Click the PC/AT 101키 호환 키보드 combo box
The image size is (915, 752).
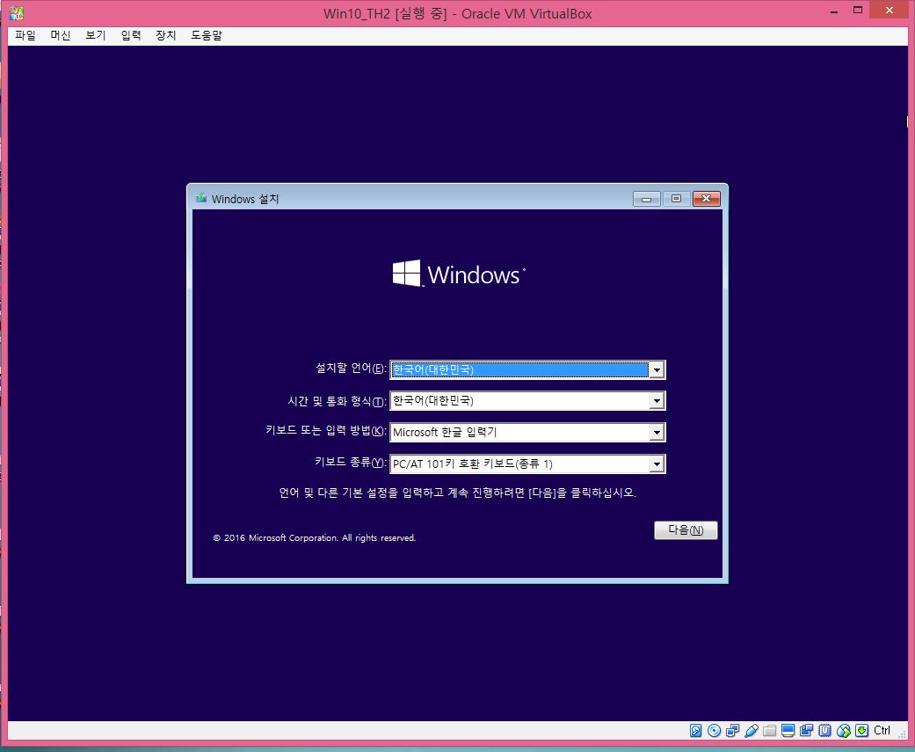pyautogui.click(x=527, y=464)
